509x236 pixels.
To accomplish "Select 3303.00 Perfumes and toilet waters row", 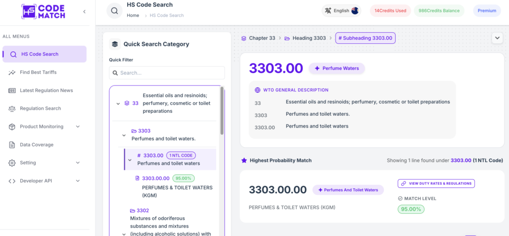I will pyautogui.click(x=170, y=159).
